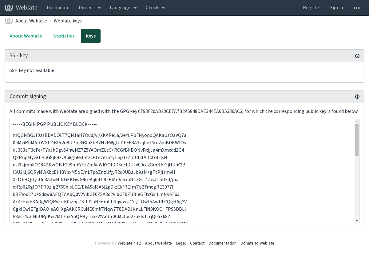Click the SSH key panel heading
This screenshot has width=369, height=255.
point(19,56)
